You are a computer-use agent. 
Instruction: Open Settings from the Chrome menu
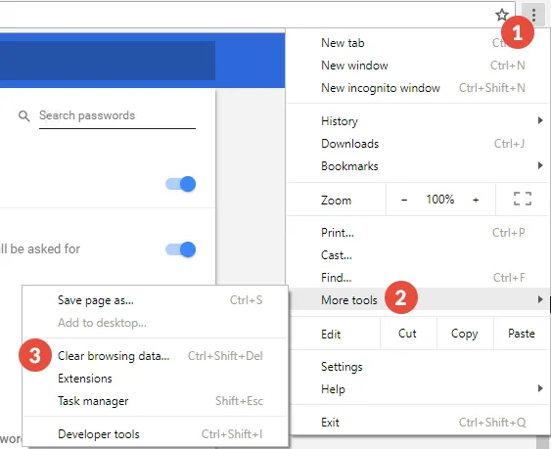pos(418,367)
